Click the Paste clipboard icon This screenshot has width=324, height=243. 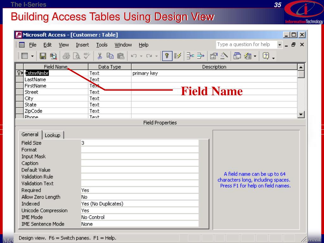[x=121, y=56]
